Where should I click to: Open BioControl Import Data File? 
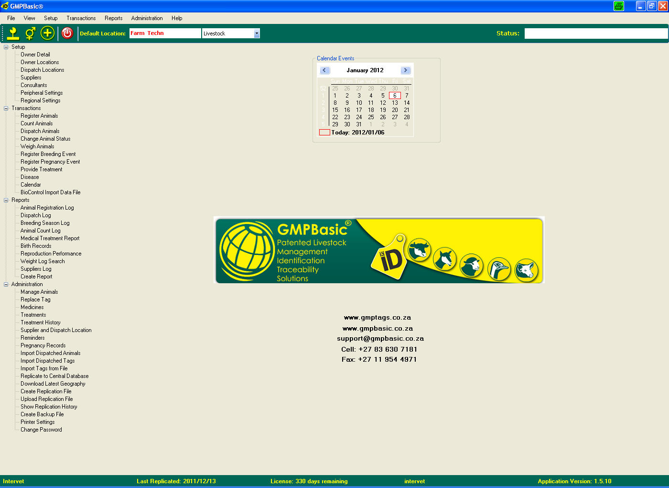coord(50,192)
